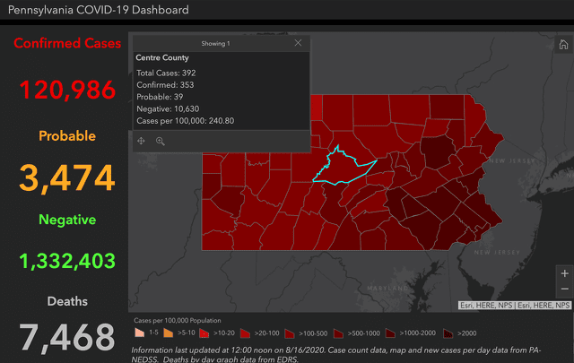Screen dimensions: 574x363
Task: Click Cases per 100,000: 240.80 line
Action: point(186,121)
